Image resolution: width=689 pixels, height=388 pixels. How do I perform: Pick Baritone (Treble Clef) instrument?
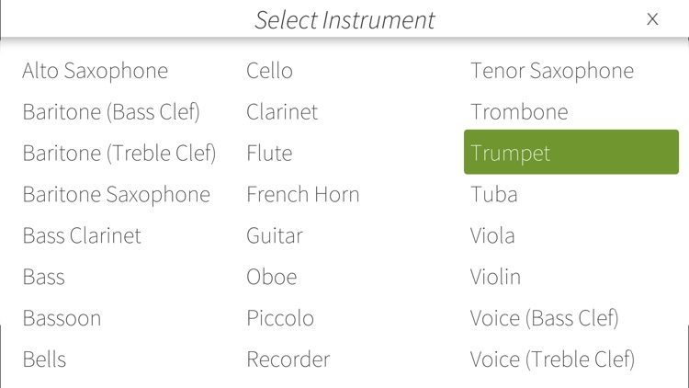pyautogui.click(x=119, y=154)
